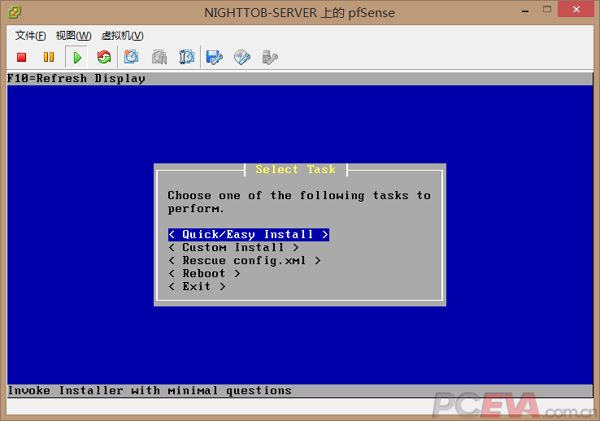Click the USB device connection icon
The height and width of the screenshot is (421, 600).
270,57
